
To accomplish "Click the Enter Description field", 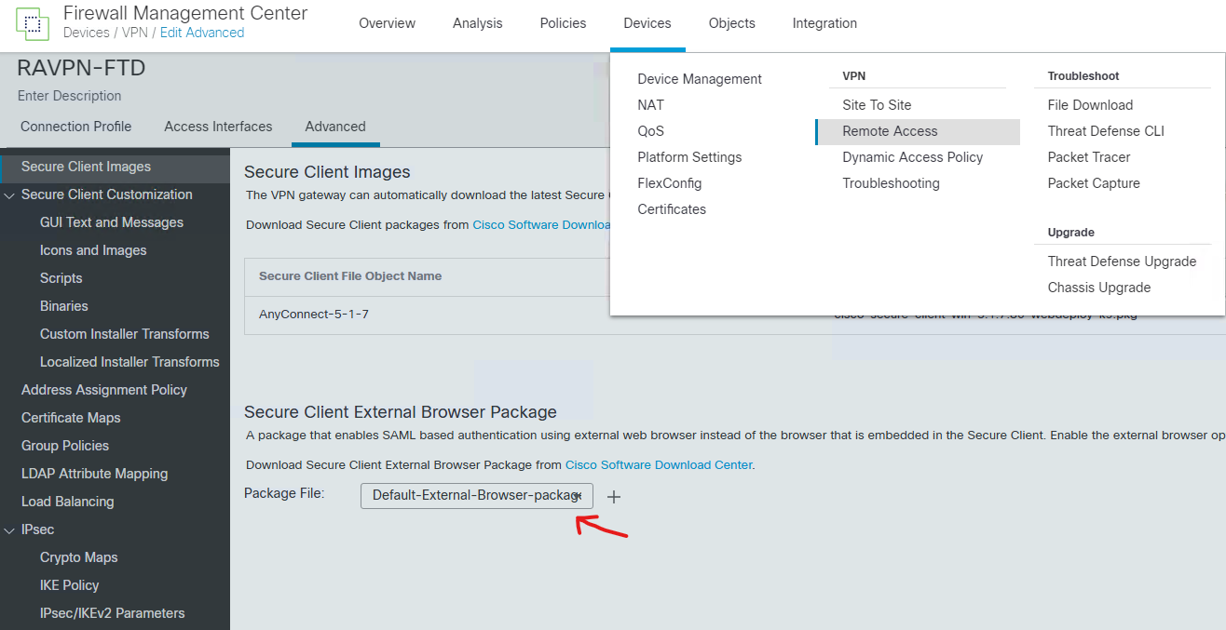I will click(70, 96).
